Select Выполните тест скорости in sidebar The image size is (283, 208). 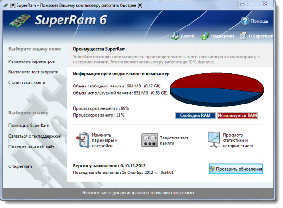pyautogui.click(x=33, y=72)
